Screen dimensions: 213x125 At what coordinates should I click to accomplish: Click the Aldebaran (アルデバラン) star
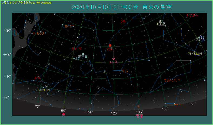[x=43, y=87]
